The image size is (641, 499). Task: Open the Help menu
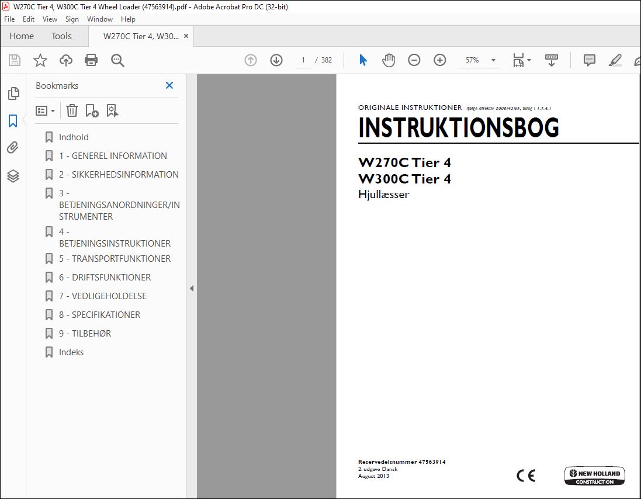click(x=128, y=19)
